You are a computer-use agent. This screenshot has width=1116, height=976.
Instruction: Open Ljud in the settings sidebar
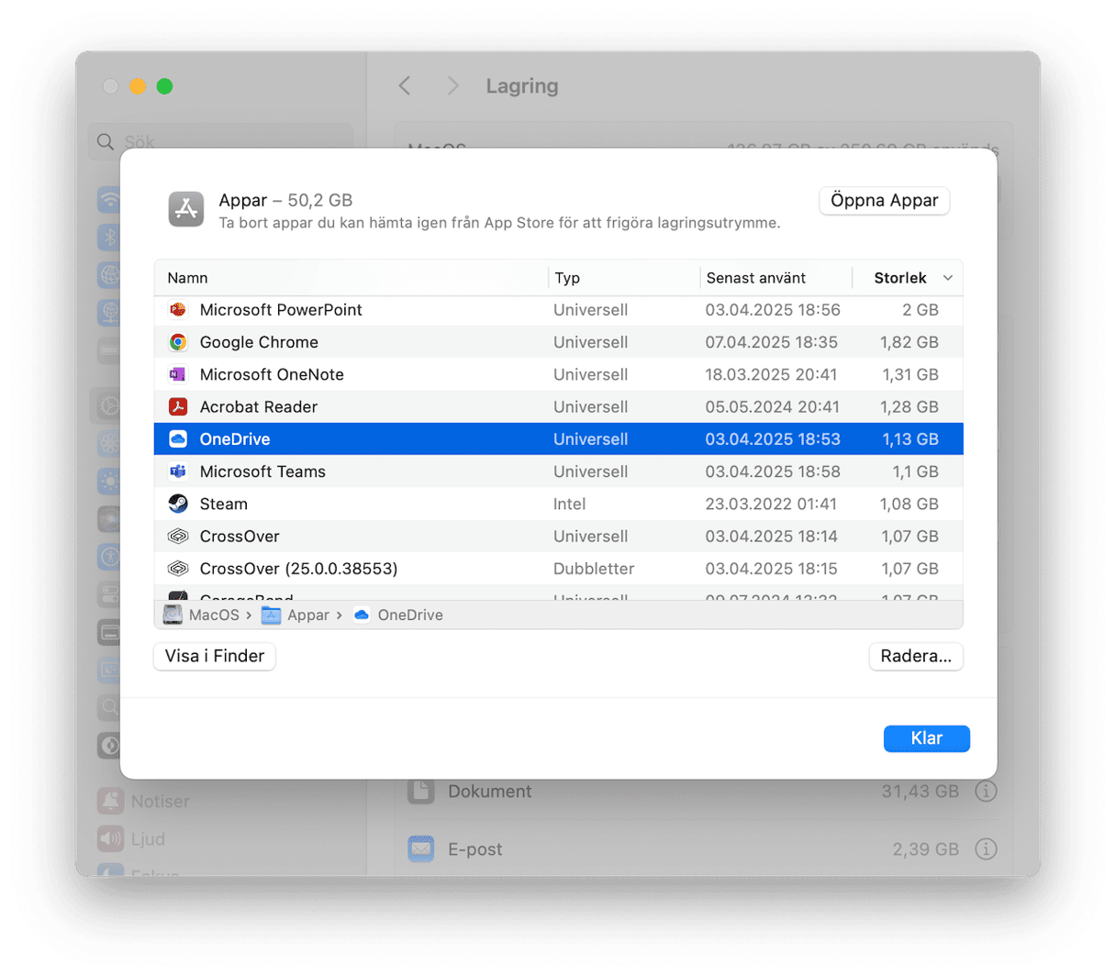(132, 838)
